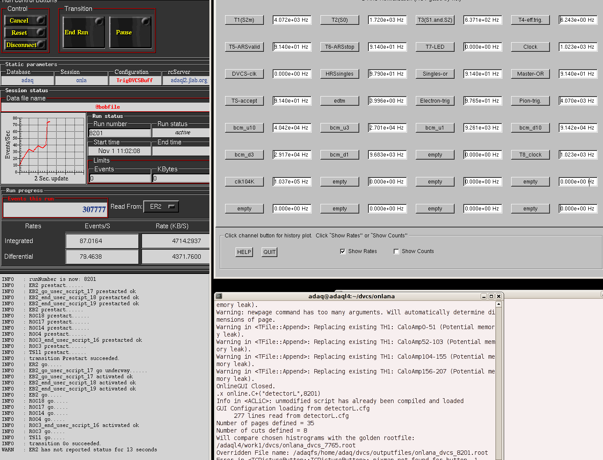Click the HRSsingles channel button

click(340, 74)
